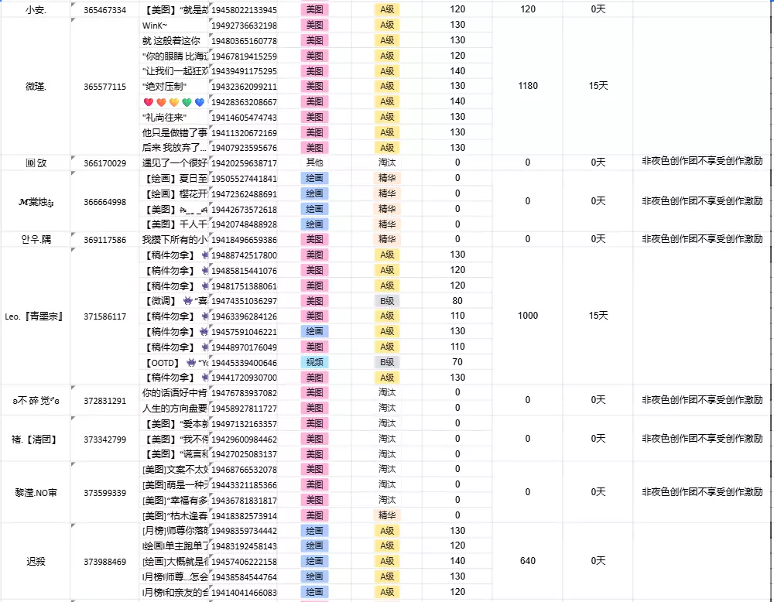This screenshot has height=602, width=774.
Task: Select the 绘画 tag in row 19457591046221
Action: (314, 332)
